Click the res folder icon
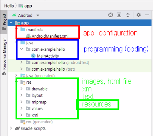Image resolution: width=153 pixels, height=136 pixels. pyautogui.click(x=23, y=82)
